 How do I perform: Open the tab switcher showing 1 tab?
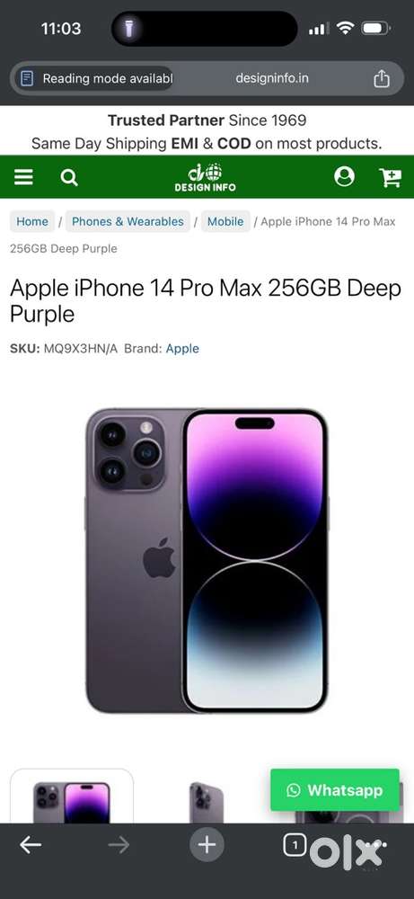coord(295,844)
